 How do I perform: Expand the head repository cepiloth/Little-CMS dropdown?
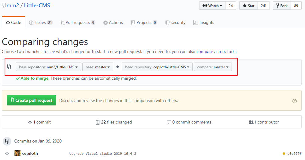click(157, 67)
